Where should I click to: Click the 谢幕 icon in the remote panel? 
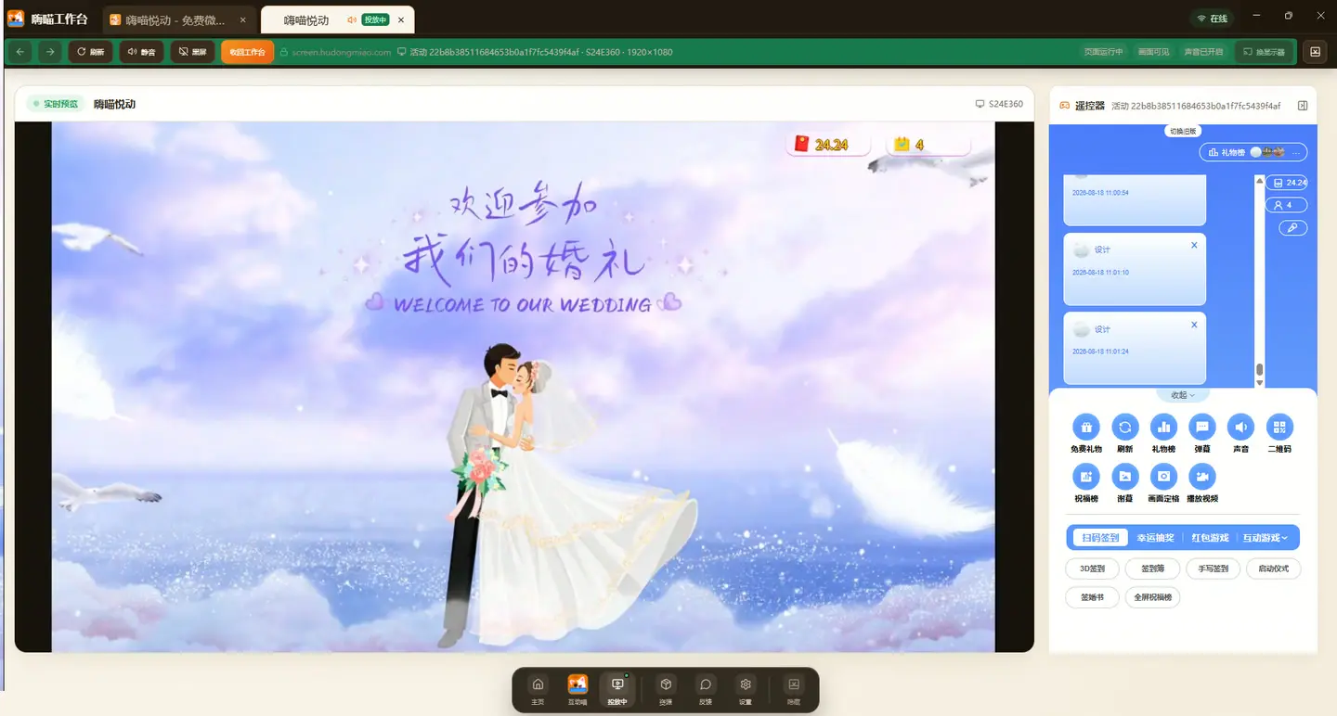1125,477
